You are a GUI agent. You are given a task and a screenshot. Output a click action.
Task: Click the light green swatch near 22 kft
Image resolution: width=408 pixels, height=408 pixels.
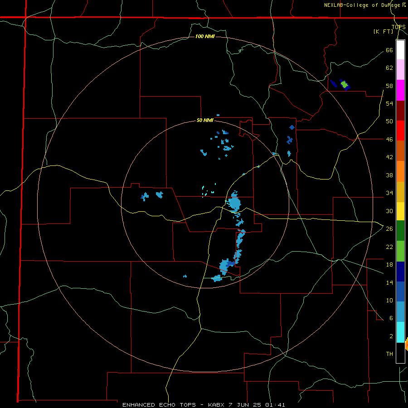click(x=400, y=251)
